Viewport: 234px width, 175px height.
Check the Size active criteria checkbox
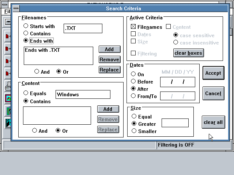(139, 42)
